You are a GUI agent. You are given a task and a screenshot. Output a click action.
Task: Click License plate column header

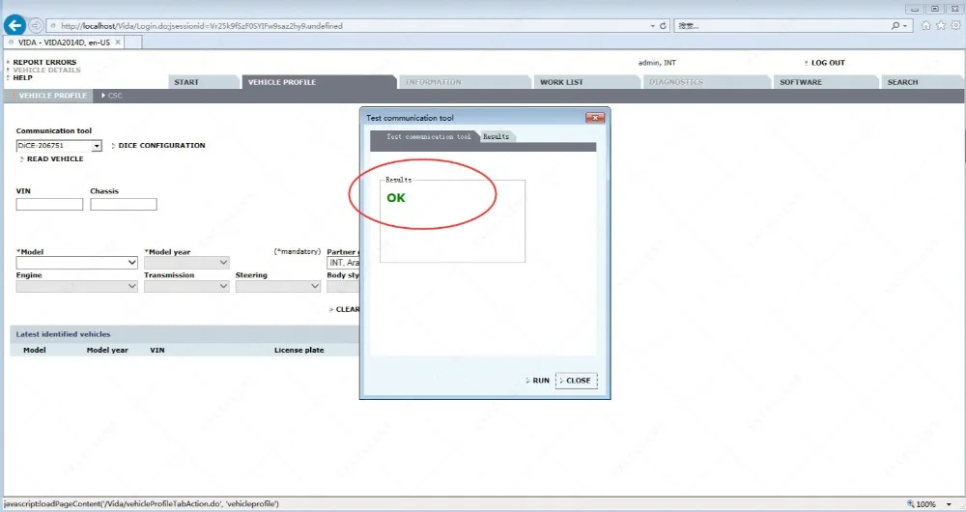(x=298, y=350)
